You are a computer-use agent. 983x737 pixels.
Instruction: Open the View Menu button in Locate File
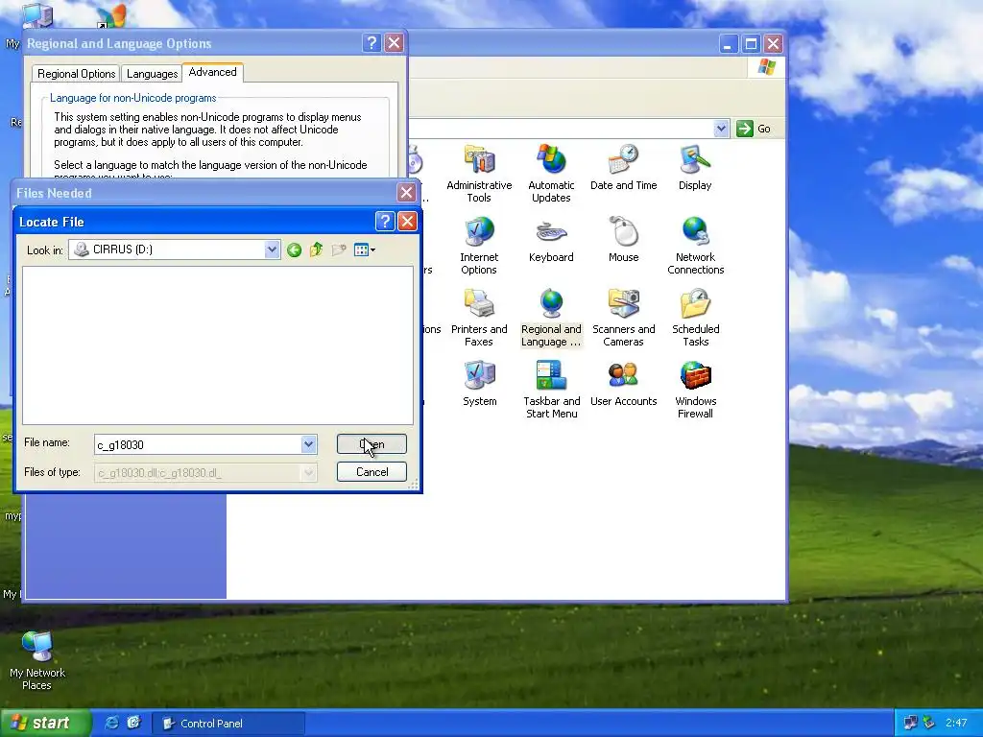tap(364, 250)
